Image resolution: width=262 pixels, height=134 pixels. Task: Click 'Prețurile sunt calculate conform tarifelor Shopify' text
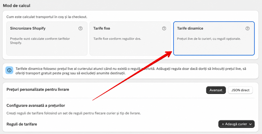tap(40, 41)
